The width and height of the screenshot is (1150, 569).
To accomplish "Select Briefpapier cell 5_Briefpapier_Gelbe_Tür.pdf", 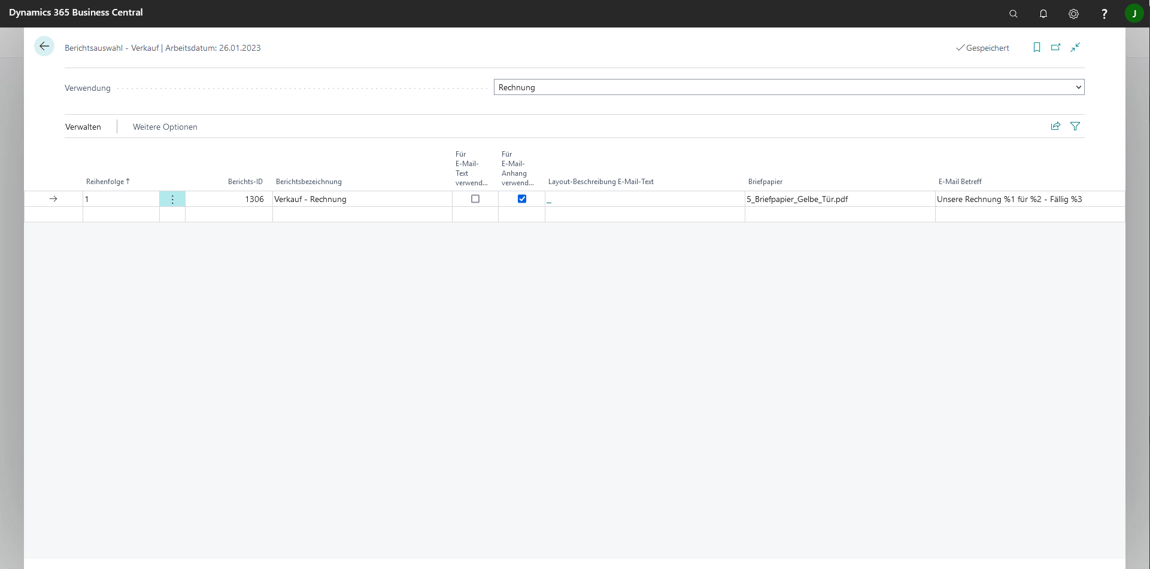I will click(840, 199).
